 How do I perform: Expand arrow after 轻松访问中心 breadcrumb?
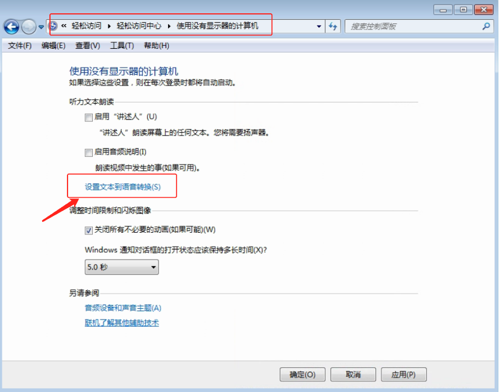point(169,26)
